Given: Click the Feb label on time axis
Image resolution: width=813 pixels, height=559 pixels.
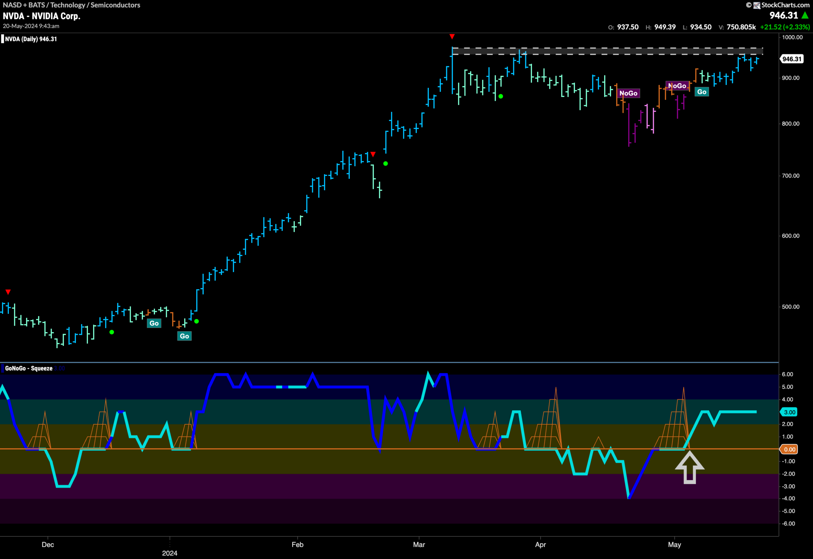Looking at the screenshot, I should (298, 545).
